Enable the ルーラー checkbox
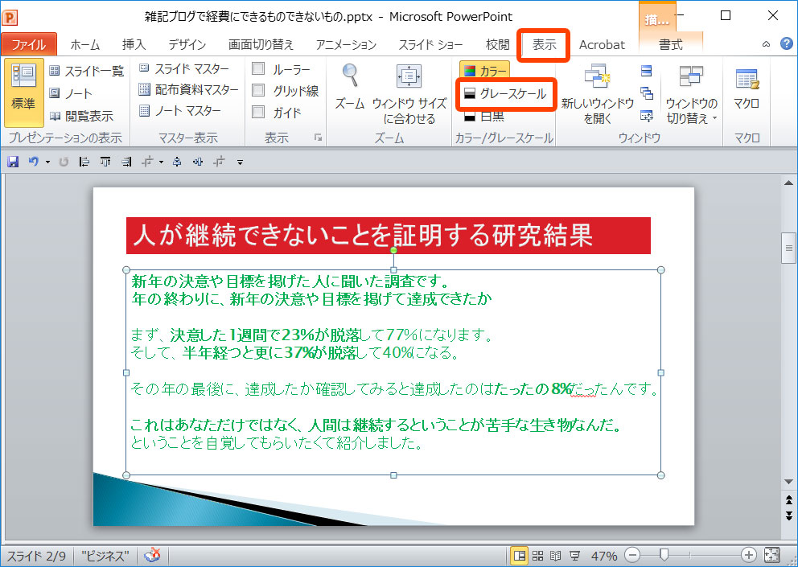 coord(258,69)
